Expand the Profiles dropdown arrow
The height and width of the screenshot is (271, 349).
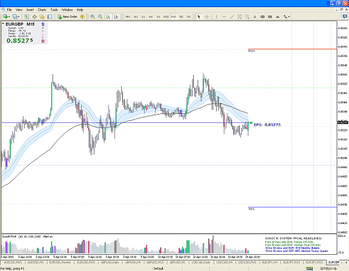point(18,17)
